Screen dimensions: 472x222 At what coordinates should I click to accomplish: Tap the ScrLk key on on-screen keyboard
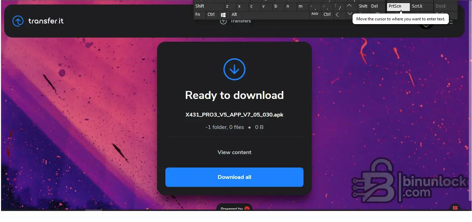[x=422, y=7]
